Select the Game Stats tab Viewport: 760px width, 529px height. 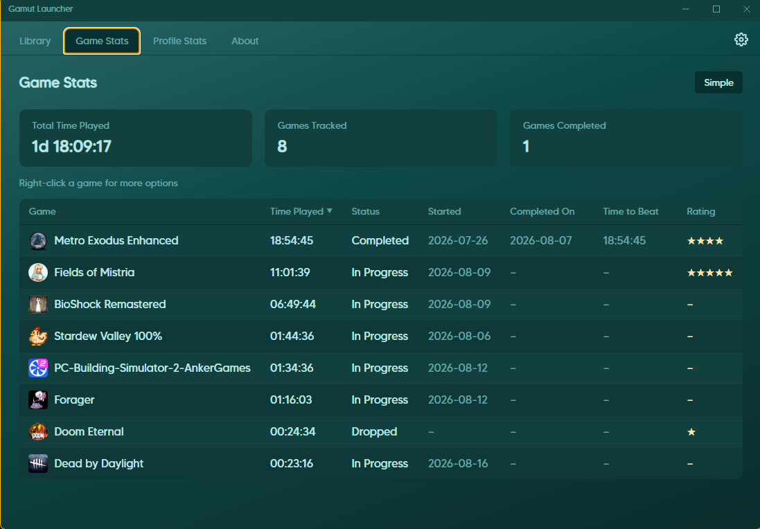coord(102,41)
